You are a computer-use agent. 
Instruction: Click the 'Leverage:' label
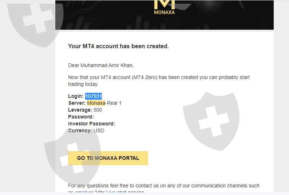coord(80,110)
